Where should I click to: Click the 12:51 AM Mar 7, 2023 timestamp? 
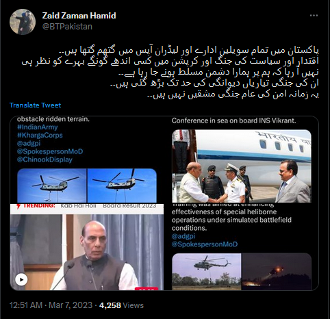pyautogui.click(x=51, y=305)
